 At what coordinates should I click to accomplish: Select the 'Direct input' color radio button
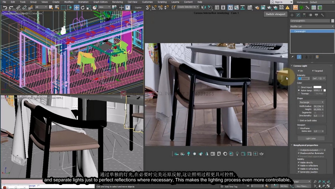[x=299, y=87]
